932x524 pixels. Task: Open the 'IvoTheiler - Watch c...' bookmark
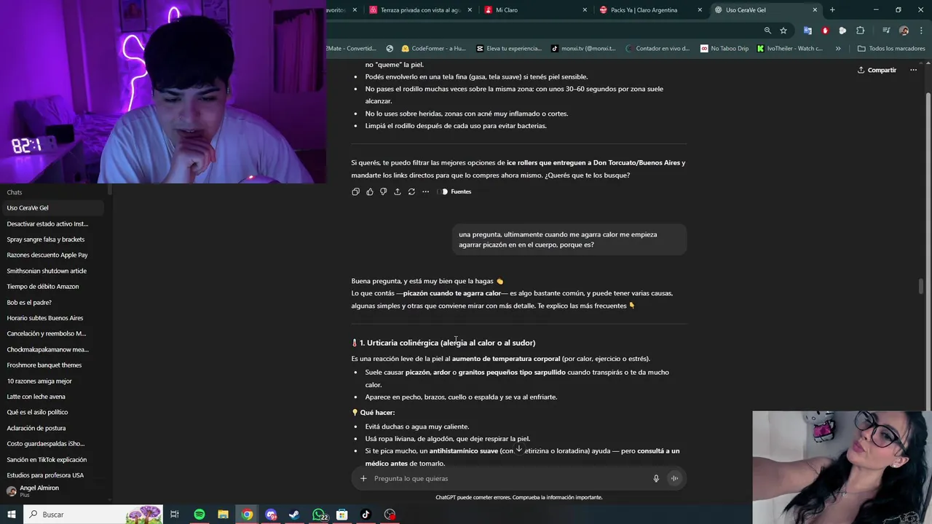tap(789, 49)
